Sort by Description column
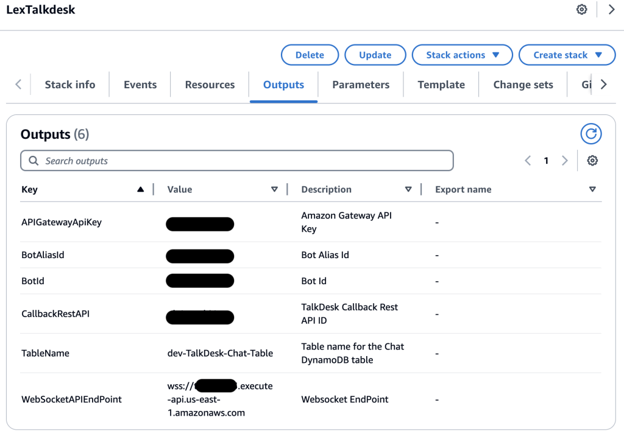 tap(408, 189)
